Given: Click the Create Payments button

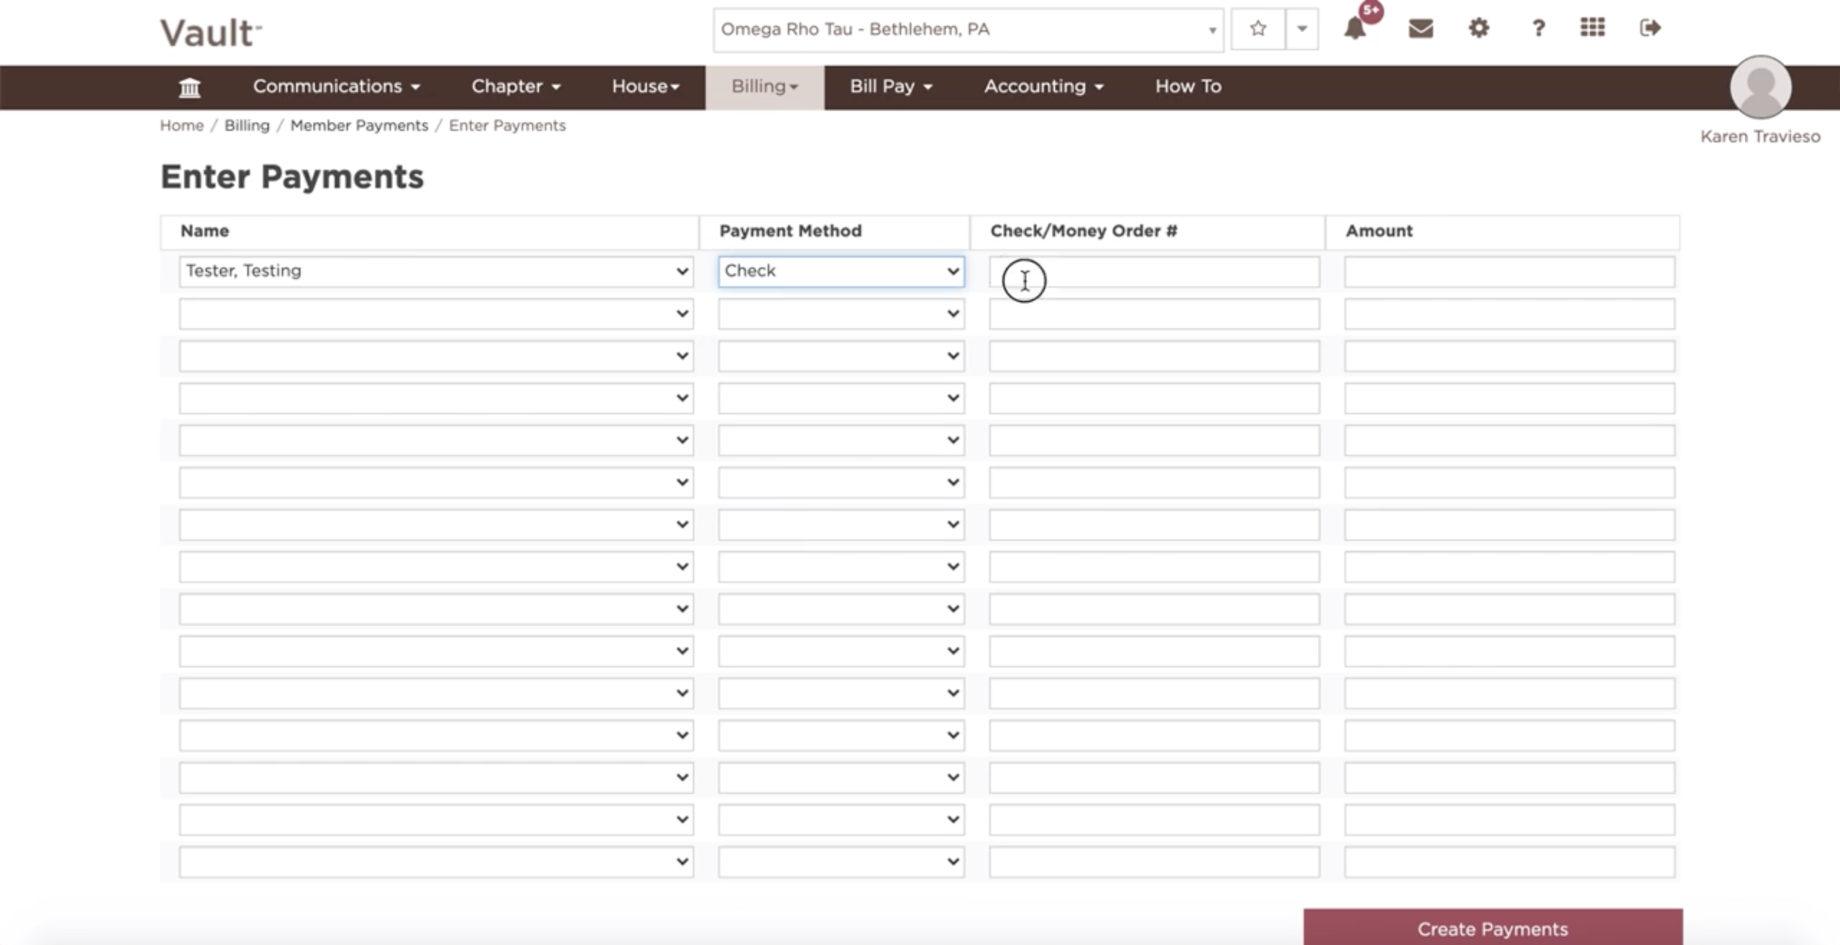Looking at the screenshot, I should 1492,928.
